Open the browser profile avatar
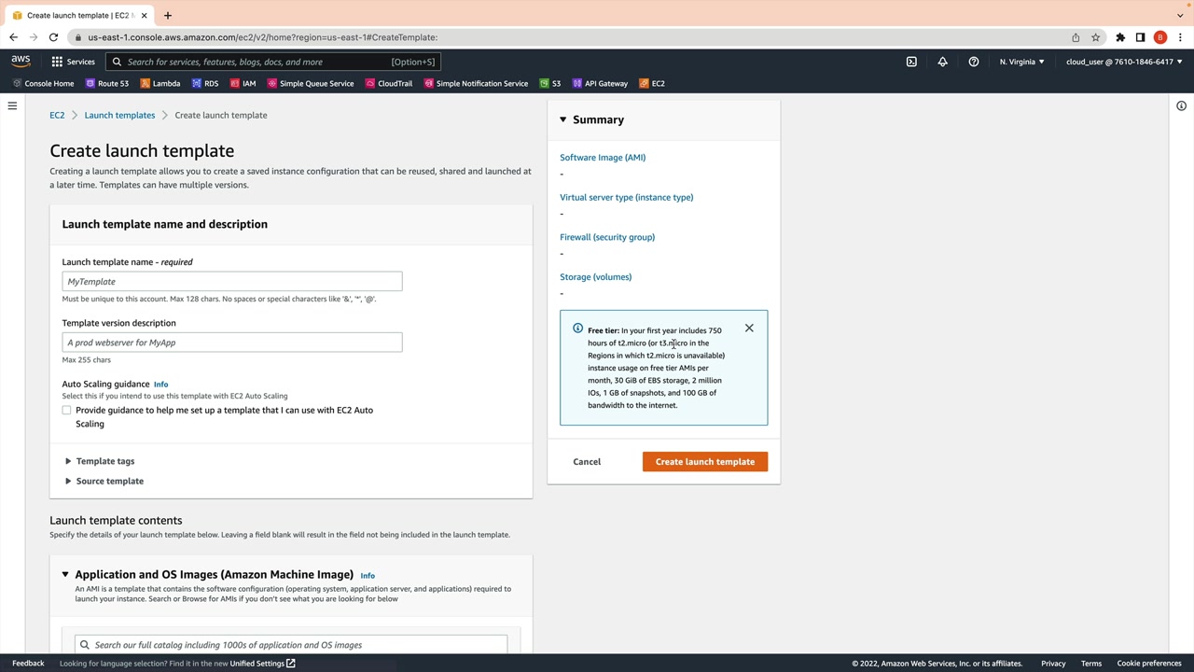The height and width of the screenshot is (672, 1194). click(1160, 37)
